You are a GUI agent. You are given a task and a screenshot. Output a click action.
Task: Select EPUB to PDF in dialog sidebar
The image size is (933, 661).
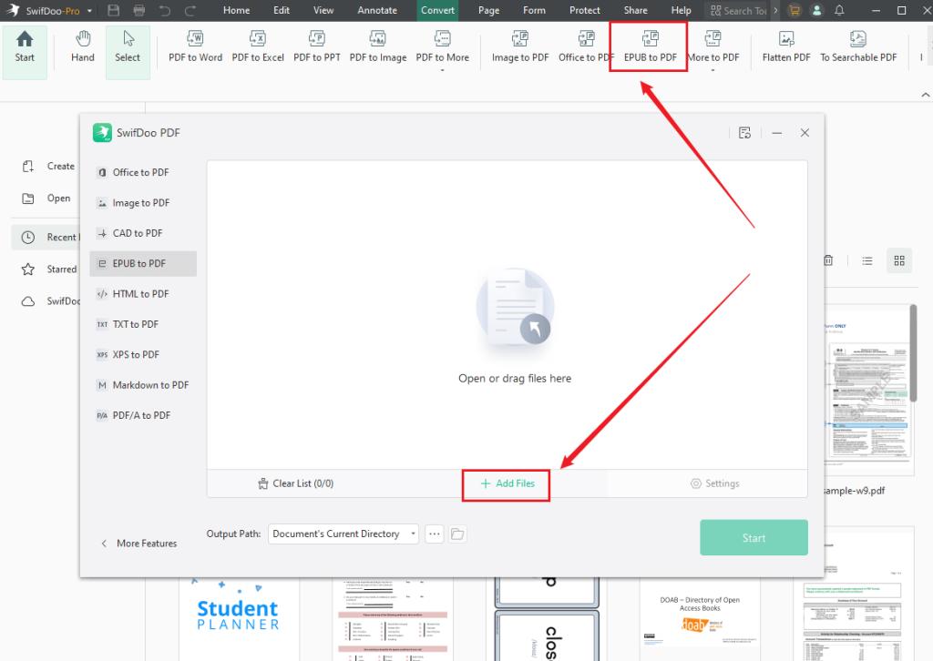[143, 263]
